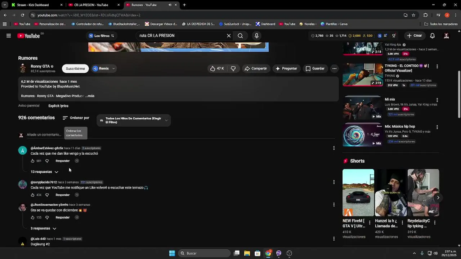This screenshot has height=259, width=461.
Task: Expand 13 respuestas replies
Action: [x=44, y=172]
